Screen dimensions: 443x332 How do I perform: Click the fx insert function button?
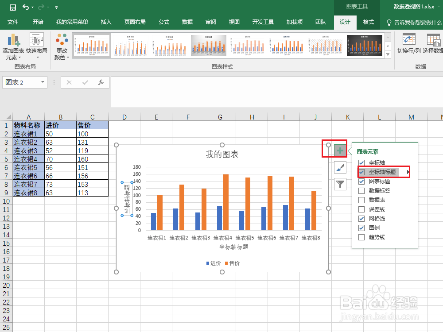(101, 82)
